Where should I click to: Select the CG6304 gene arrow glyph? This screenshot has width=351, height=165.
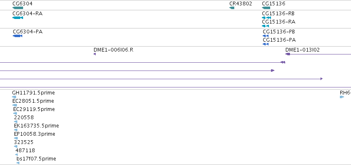pyautogui.click(x=18, y=8)
